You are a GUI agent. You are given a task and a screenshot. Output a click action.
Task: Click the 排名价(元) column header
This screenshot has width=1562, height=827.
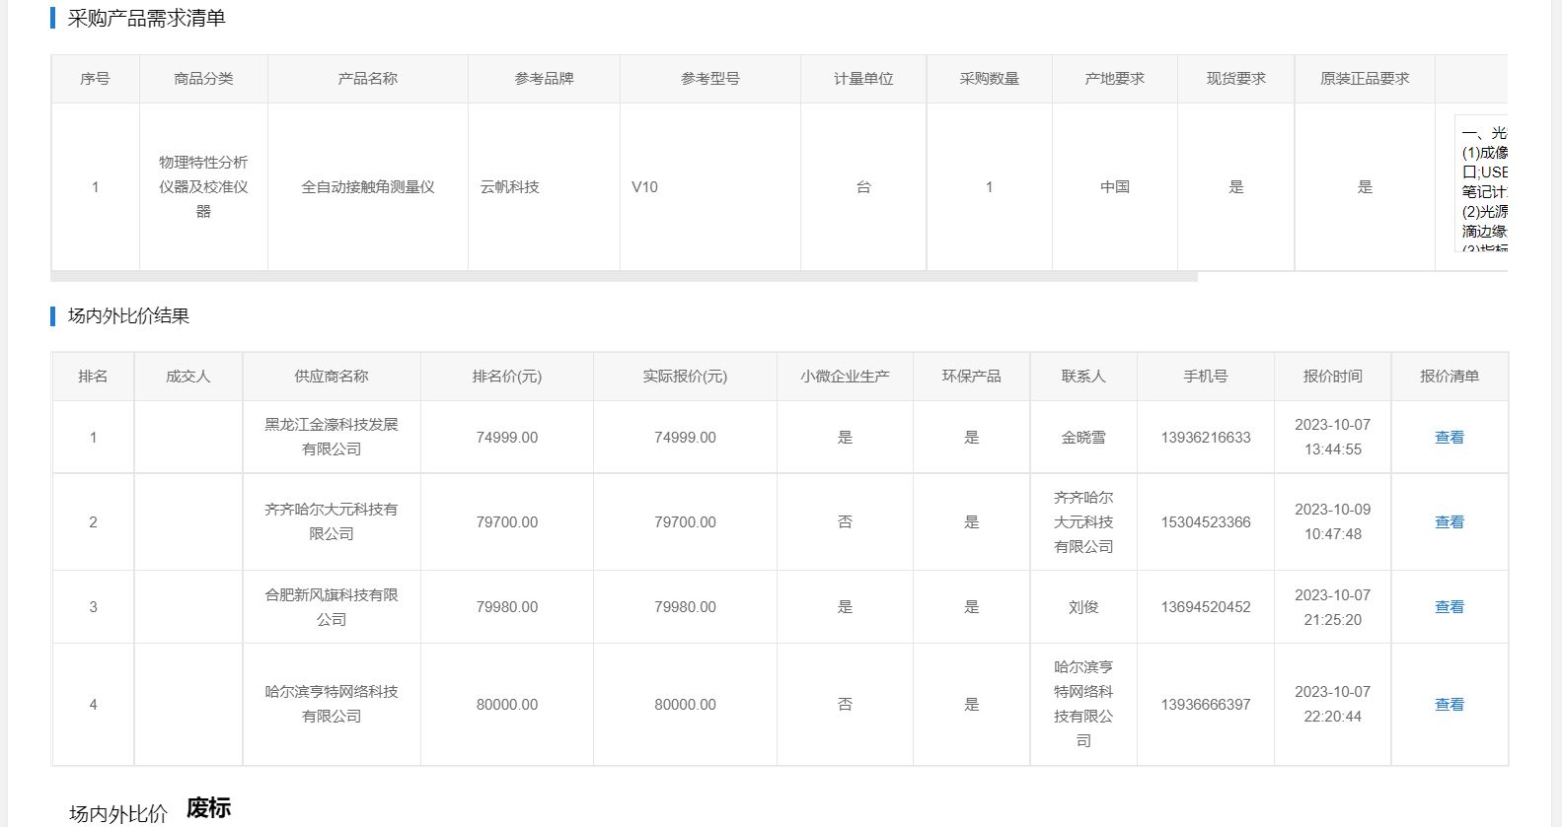(x=506, y=377)
